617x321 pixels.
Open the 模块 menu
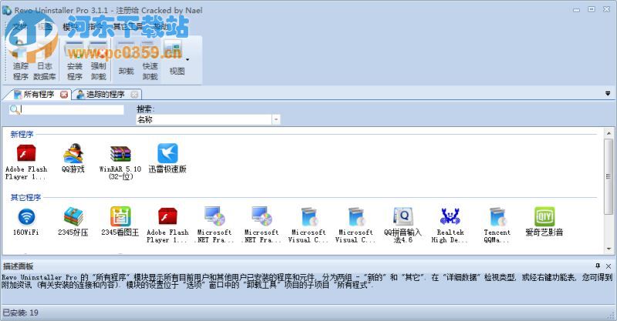click(x=70, y=27)
